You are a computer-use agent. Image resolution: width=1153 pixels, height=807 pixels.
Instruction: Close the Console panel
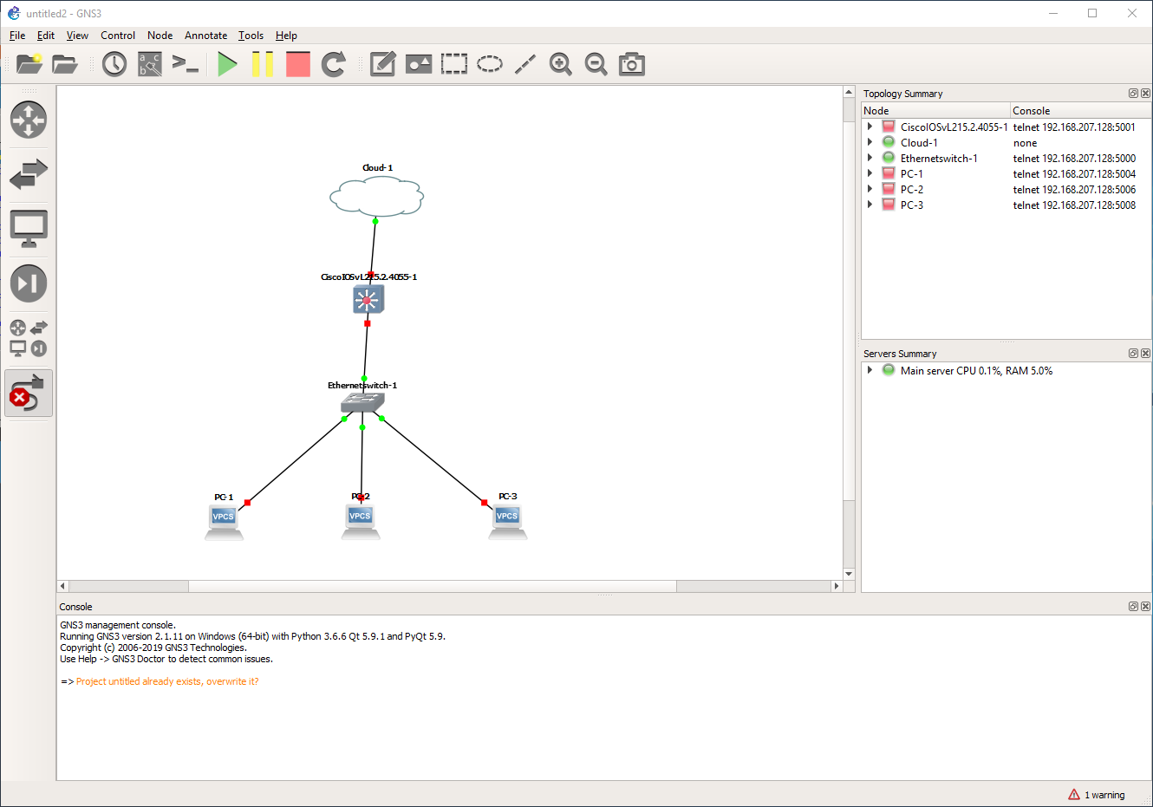click(1145, 607)
